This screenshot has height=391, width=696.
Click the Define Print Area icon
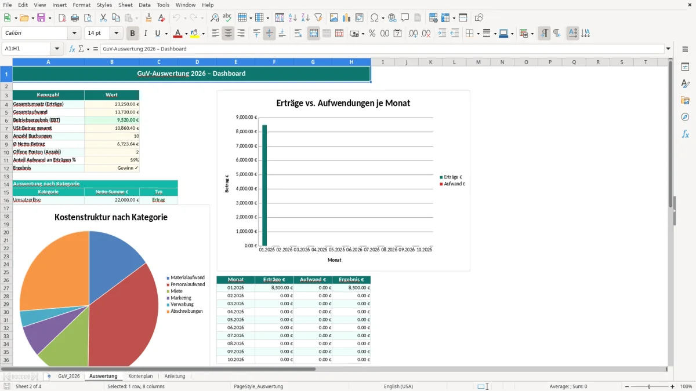pos(433,17)
